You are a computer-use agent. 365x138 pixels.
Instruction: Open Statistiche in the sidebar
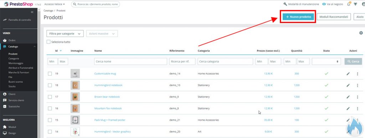[11, 107]
